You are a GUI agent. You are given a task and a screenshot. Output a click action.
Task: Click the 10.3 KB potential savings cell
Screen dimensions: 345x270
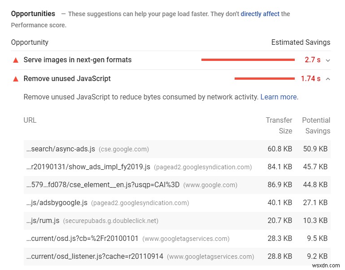coord(315,220)
